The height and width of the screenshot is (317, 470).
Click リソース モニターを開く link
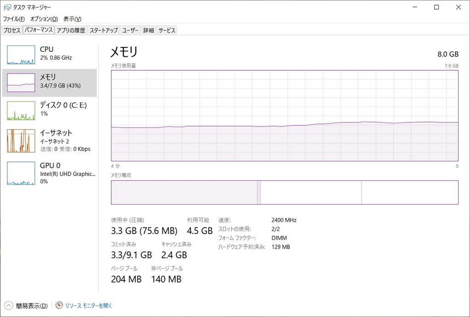pyautogui.click(x=89, y=306)
